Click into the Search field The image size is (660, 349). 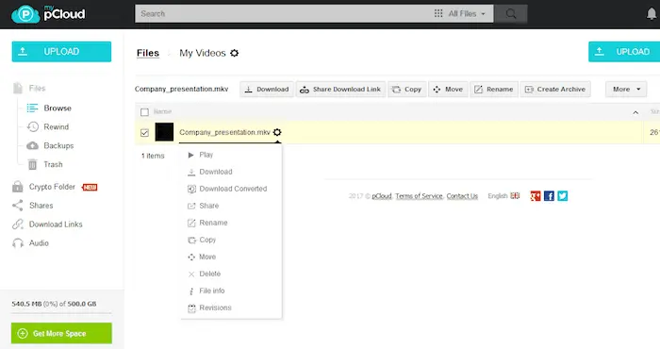coord(284,14)
